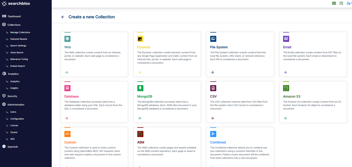352x167 pixels.
Task: Click the AEM collection title
Action: point(141,142)
